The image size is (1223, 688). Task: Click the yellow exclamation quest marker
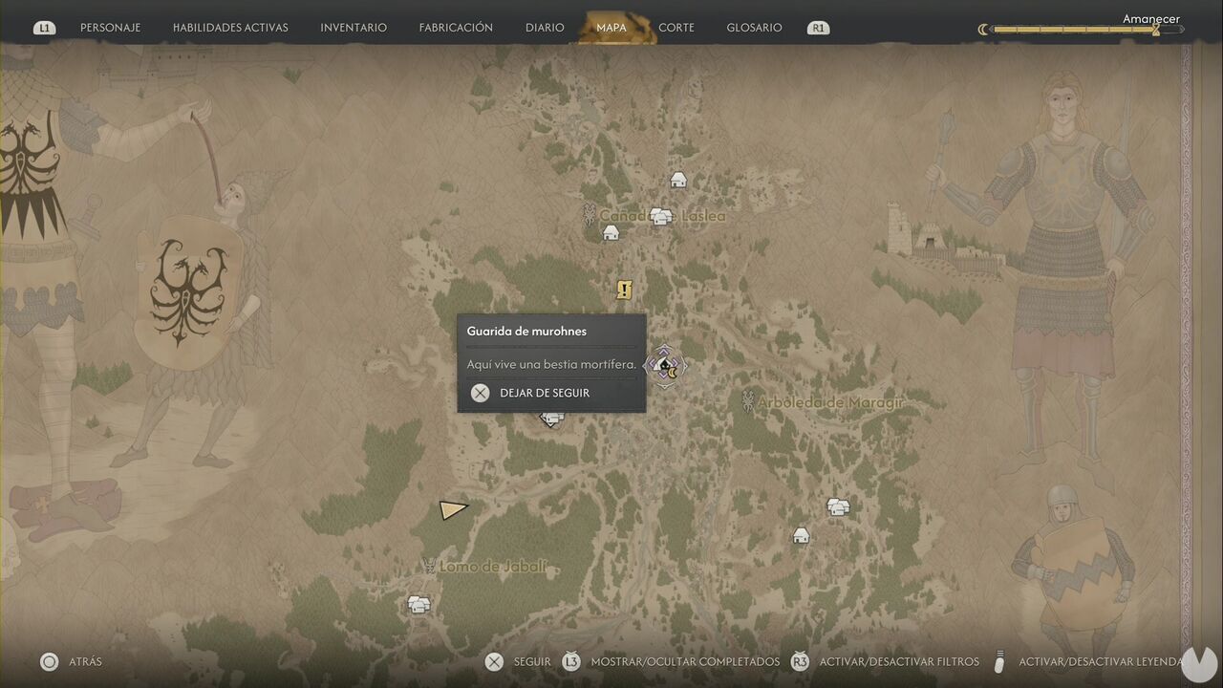[x=624, y=290]
